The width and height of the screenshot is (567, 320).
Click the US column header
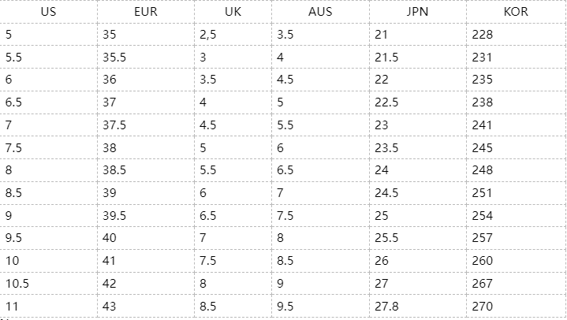click(x=48, y=12)
